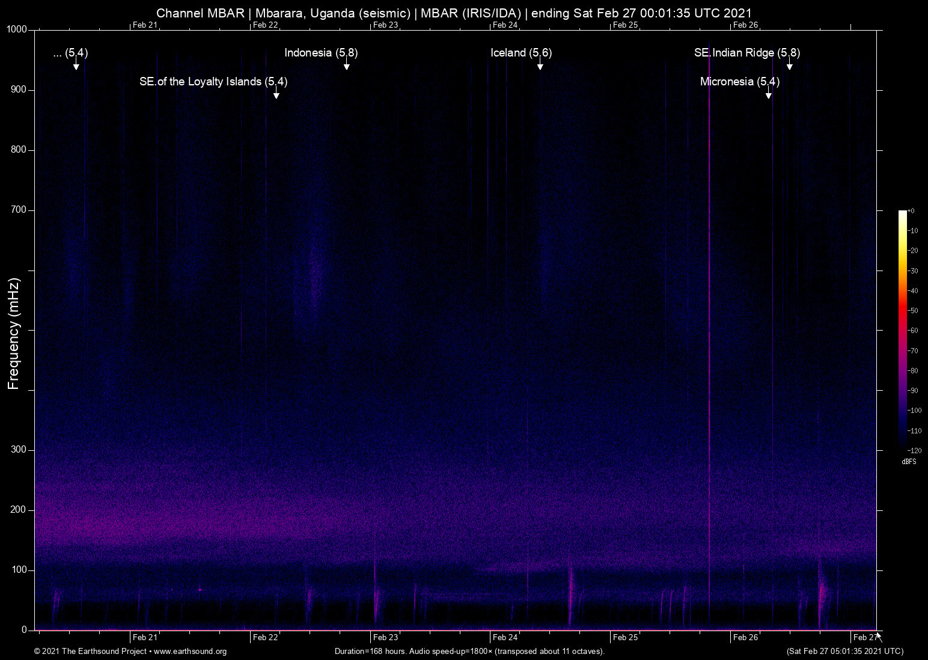The image size is (928, 660).
Task: Click the arrow marker below Micronesia (5.4)
Action: coord(768,93)
